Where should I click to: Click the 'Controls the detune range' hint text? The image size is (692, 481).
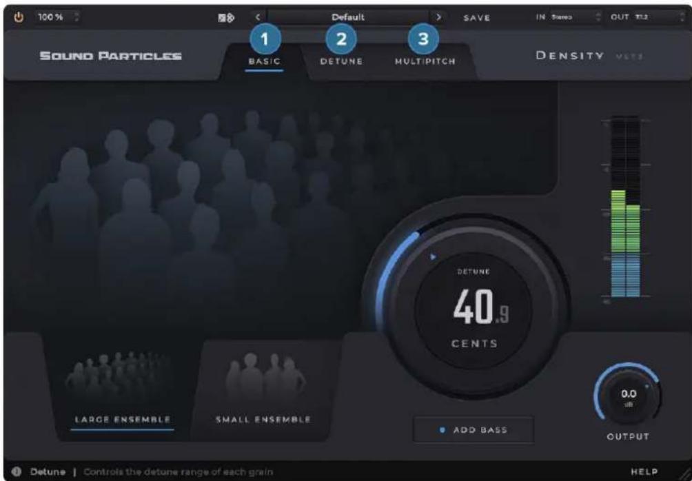(179, 472)
